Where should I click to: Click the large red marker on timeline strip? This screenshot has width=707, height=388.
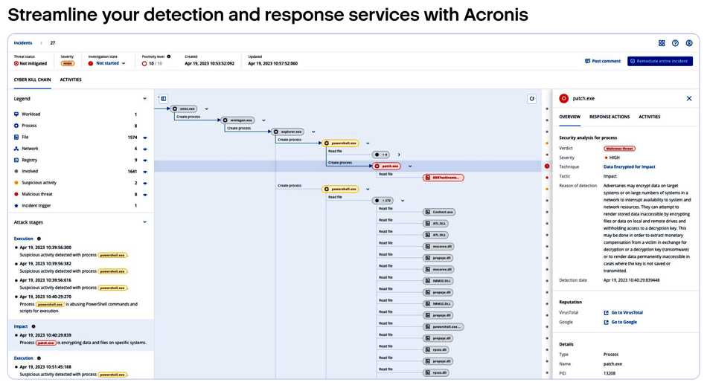pyautogui.click(x=547, y=166)
